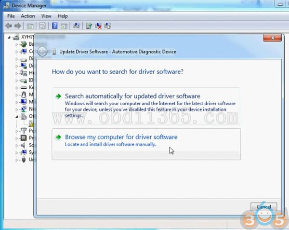Toggle the console tree pane toolbar icon
The width and height of the screenshot is (289, 230).
point(30,26)
